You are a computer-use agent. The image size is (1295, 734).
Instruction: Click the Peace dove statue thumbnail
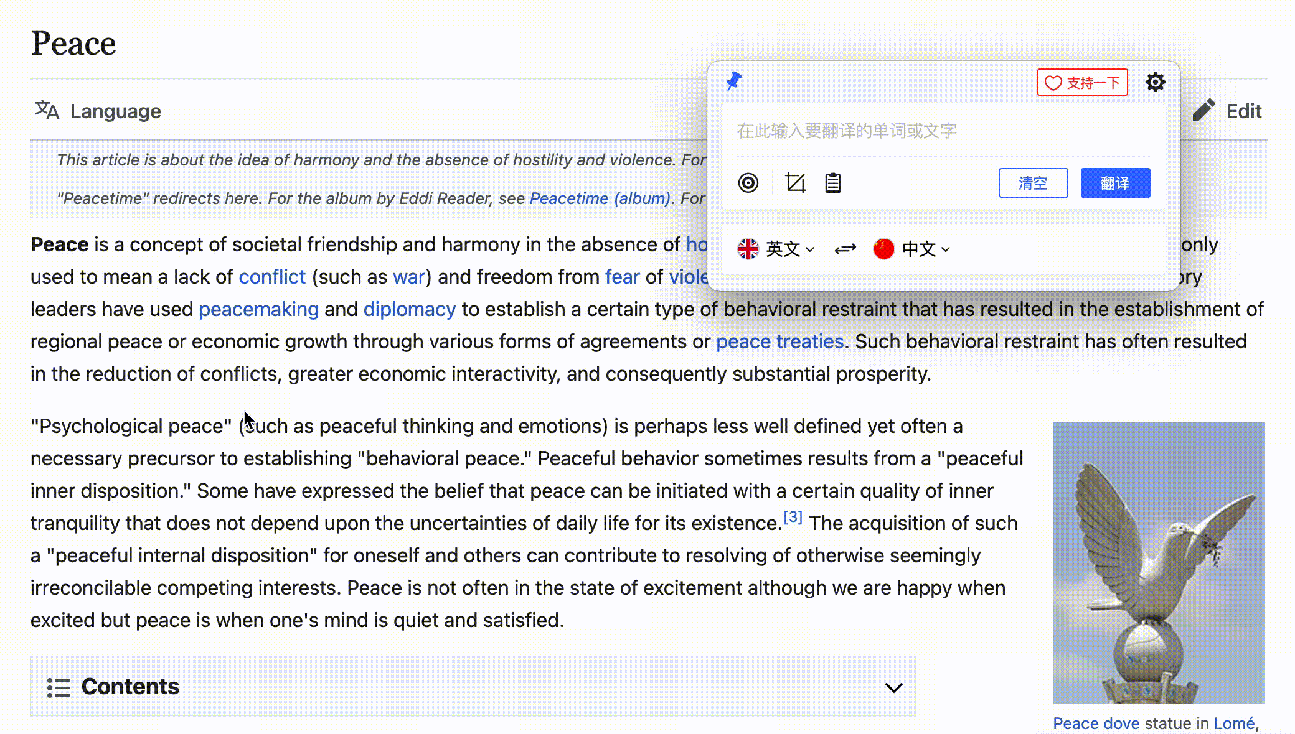[1159, 562]
